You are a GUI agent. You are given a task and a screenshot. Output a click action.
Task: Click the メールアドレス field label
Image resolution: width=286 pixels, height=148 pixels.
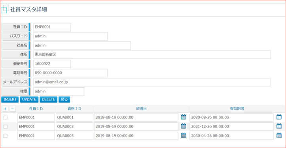[x=15, y=82]
